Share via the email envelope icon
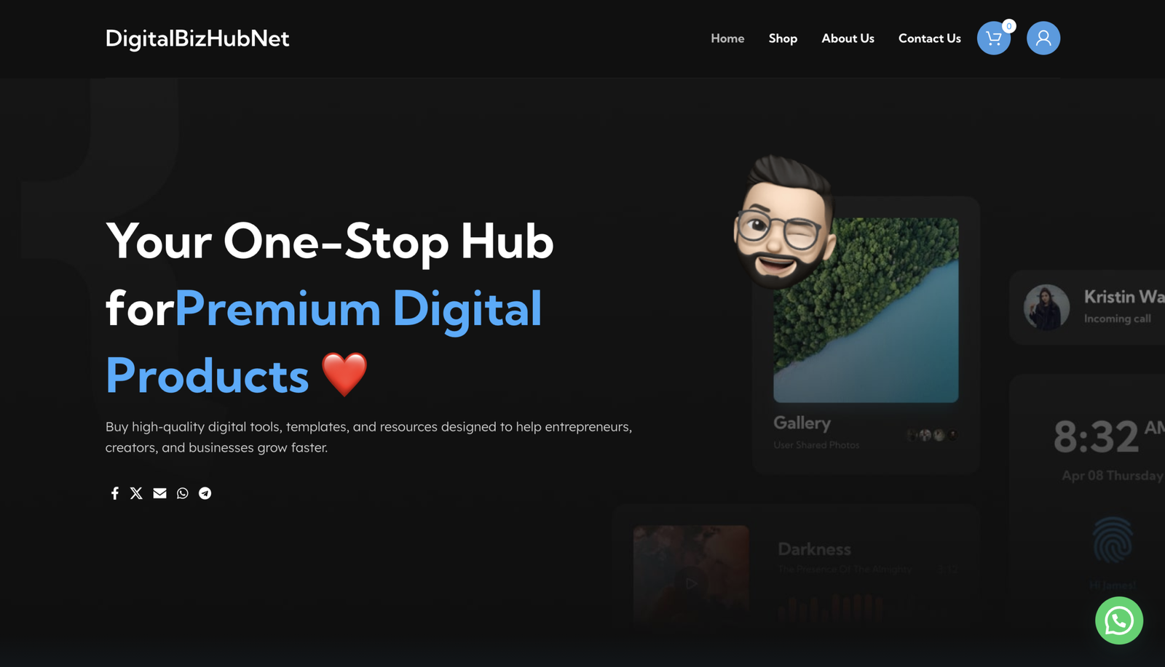 click(159, 493)
